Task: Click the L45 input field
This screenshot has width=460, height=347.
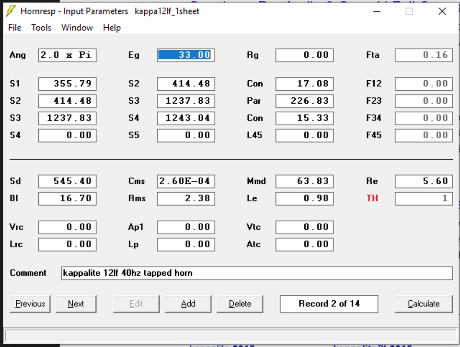Action: 305,135
